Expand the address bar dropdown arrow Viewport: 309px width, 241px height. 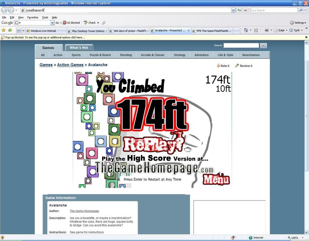[233, 10]
